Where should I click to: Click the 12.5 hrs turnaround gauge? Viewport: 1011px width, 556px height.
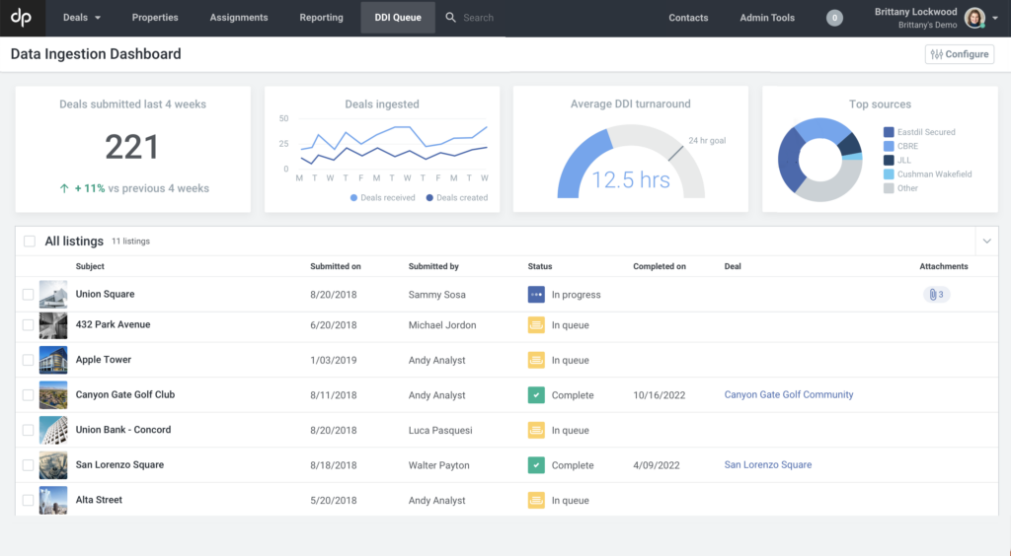(x=631, y=161)
